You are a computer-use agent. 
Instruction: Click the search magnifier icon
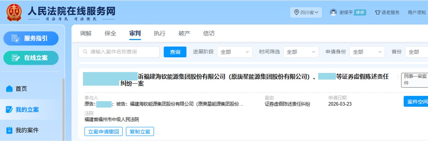(x=85, y=52)
